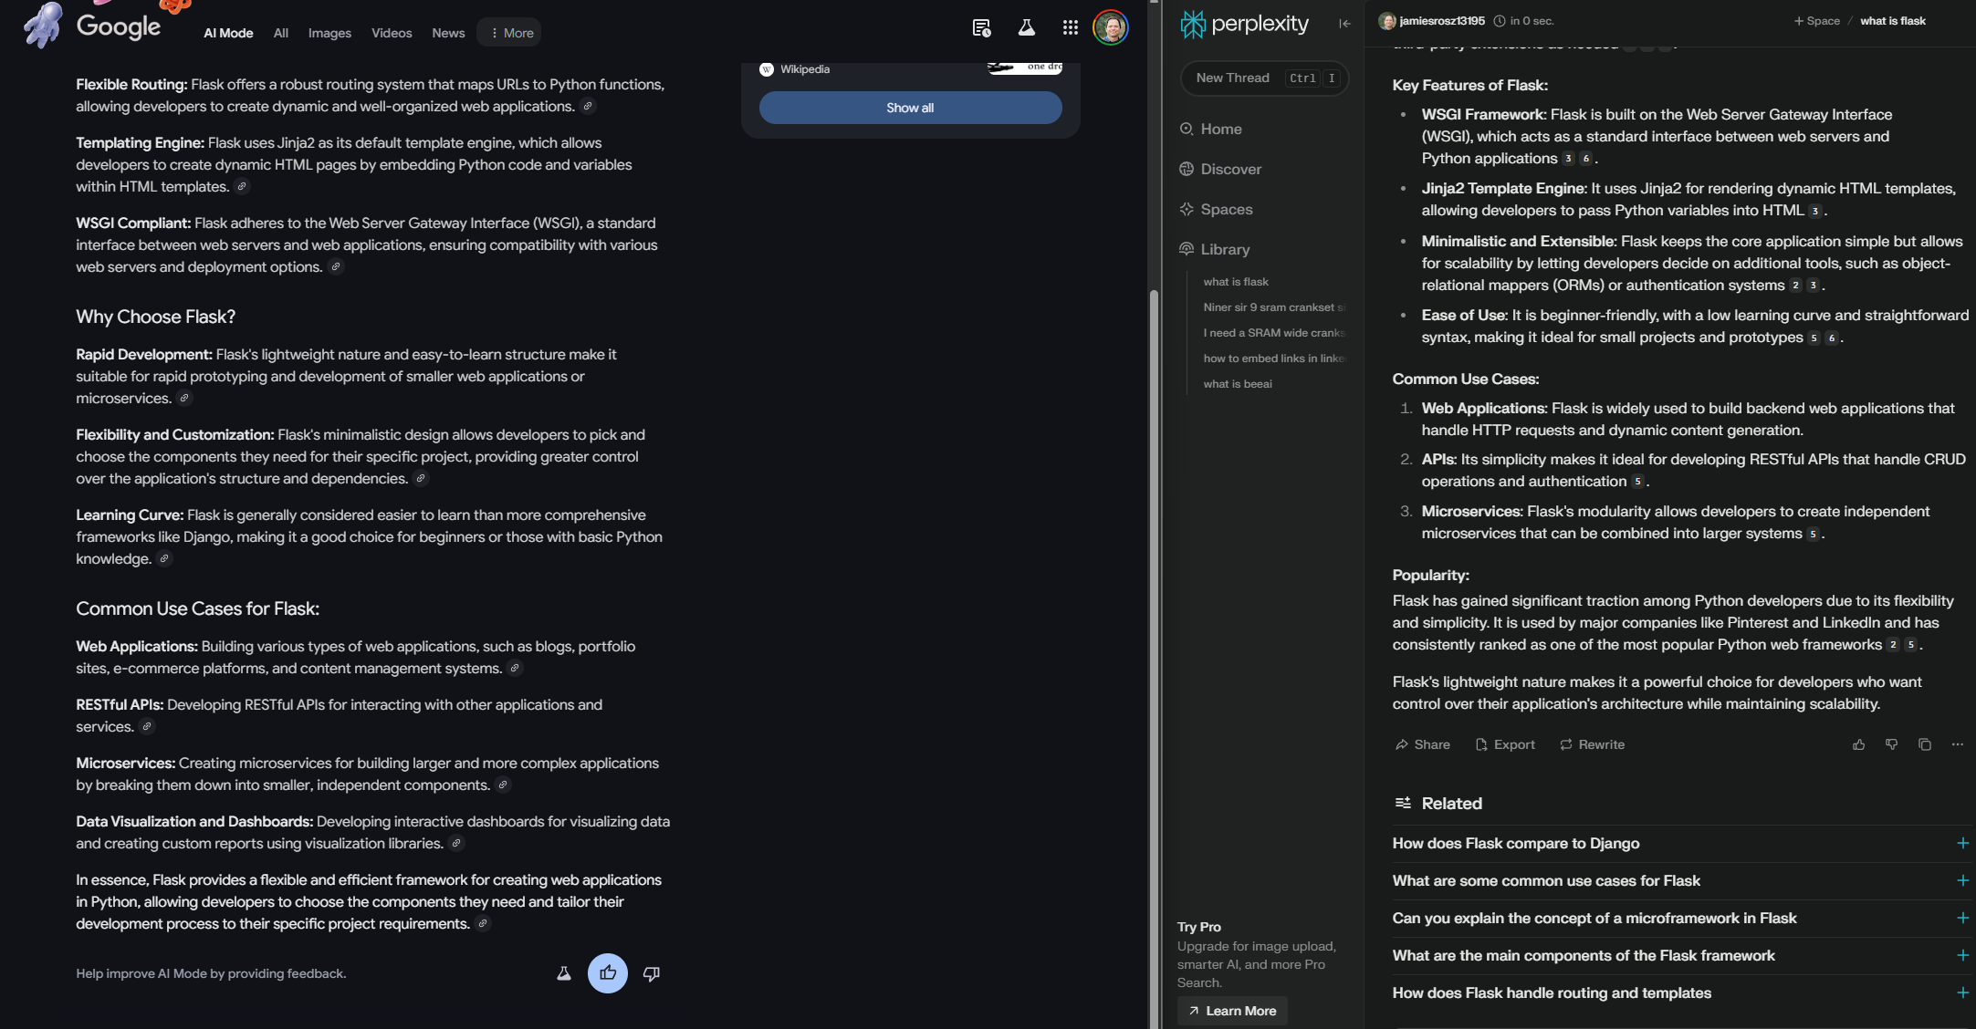Select the Images tab in Google Search
This screenshot has width=1976, height=1029.
[x=329, y=33]
